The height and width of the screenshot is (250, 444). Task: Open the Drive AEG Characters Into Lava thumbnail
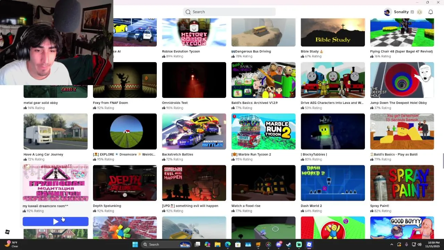pos(333,80)
